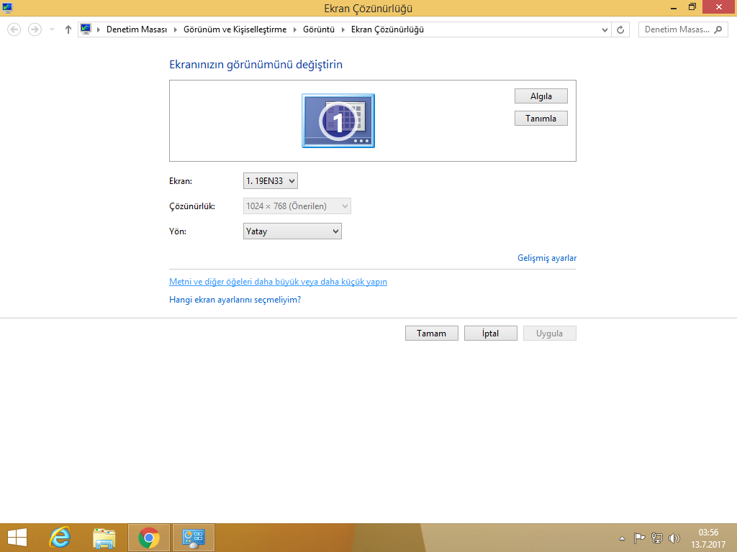The image size is (737, 552).
Task: Click the Uygula button
Action: pyautogui.click(x=549, y=333)
